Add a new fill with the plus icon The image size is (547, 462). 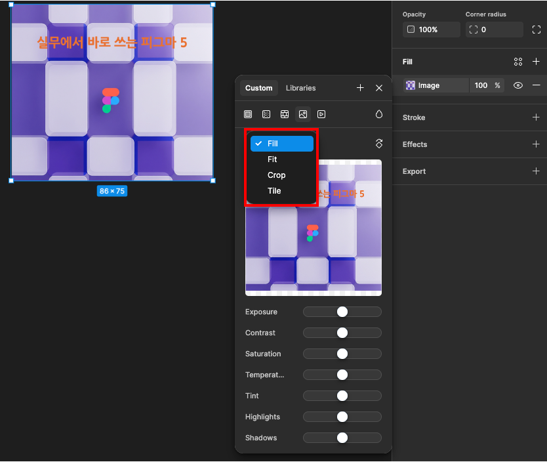coord(537,62)
